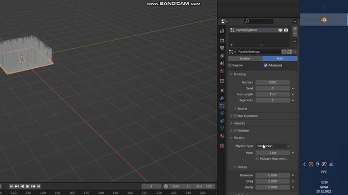Toggle Seed animate dot
Screen dimensions: 348x195
293,88
